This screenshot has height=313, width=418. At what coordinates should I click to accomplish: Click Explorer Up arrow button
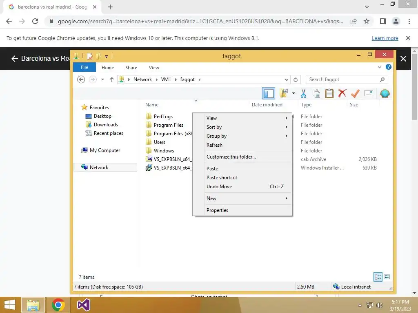[112, 79]
